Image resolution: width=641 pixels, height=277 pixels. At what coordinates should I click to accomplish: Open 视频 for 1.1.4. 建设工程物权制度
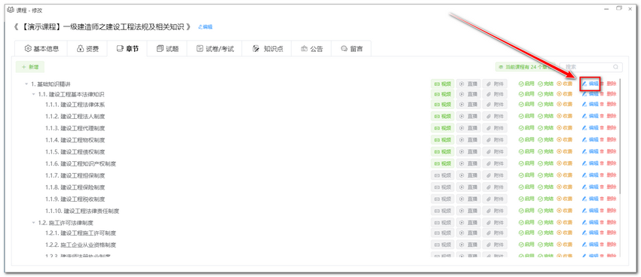pyautogui.click(x=443, y=140)
